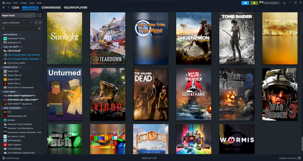The height and width of the screenshot is (161, 303).
Task: Open the Why So Evil cover
Action: 64,139
